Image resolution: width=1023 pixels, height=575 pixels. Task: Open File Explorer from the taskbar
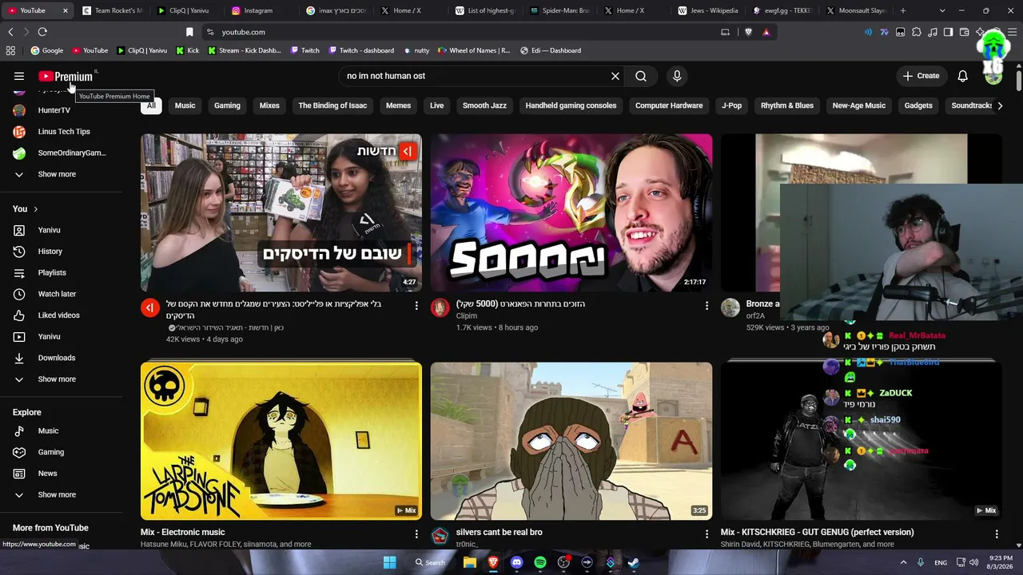(x=470, y=562)
